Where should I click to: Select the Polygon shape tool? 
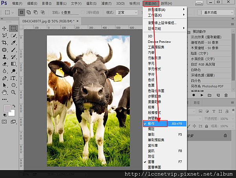[13, 85]
